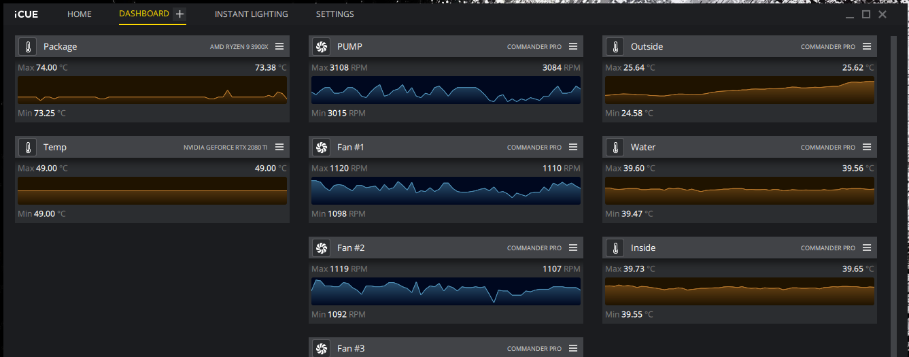Click the fan icon on Fan #1 widget
This screenshot has height=357, width=909.
coord(322,148)
